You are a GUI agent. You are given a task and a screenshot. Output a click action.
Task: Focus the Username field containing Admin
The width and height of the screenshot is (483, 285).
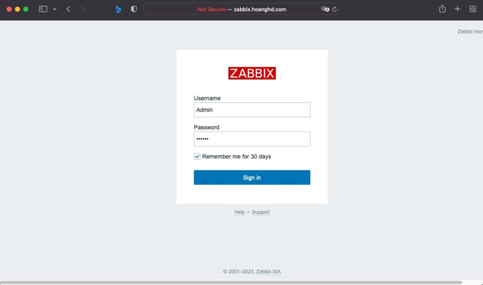(252, 109)
